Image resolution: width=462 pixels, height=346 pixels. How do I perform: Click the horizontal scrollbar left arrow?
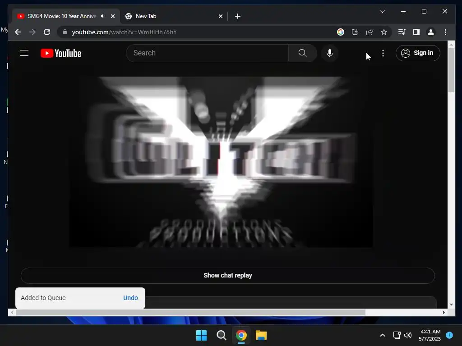tap(12, 313)
